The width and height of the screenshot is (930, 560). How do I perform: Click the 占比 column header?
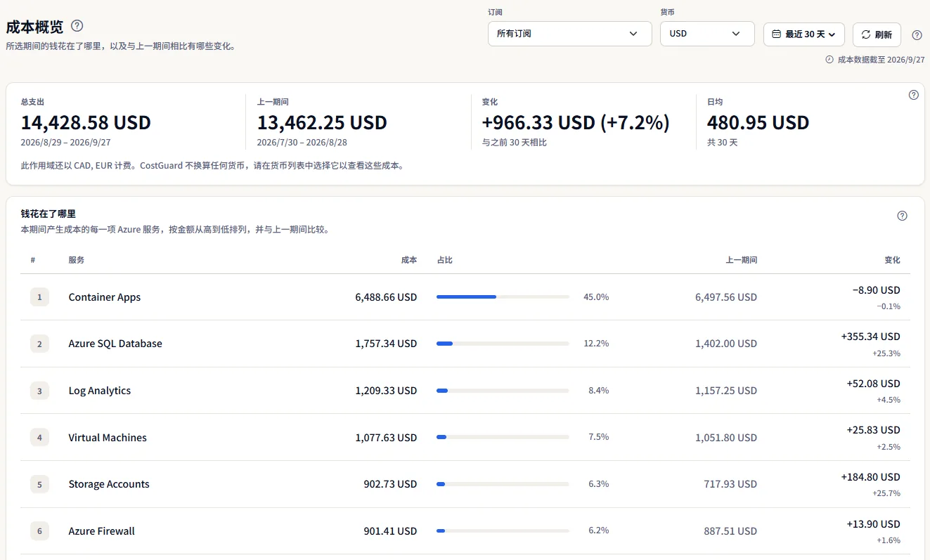[x=445, y=260]
